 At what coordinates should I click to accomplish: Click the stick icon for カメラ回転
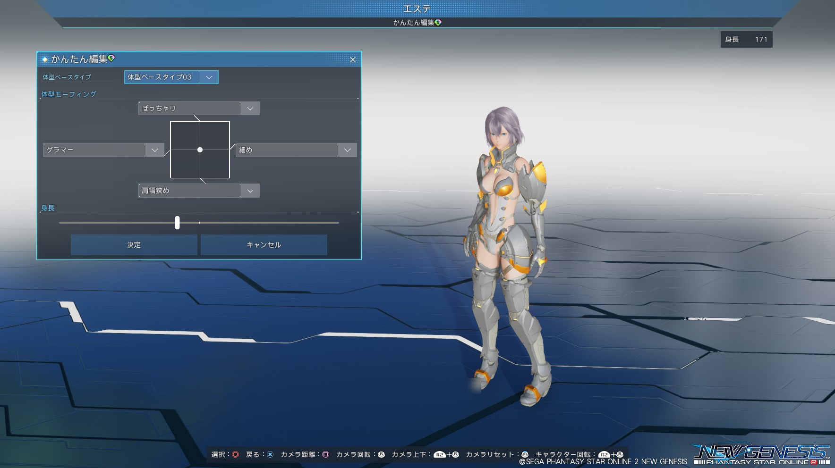pyautogui.click(x=381, y=454)
